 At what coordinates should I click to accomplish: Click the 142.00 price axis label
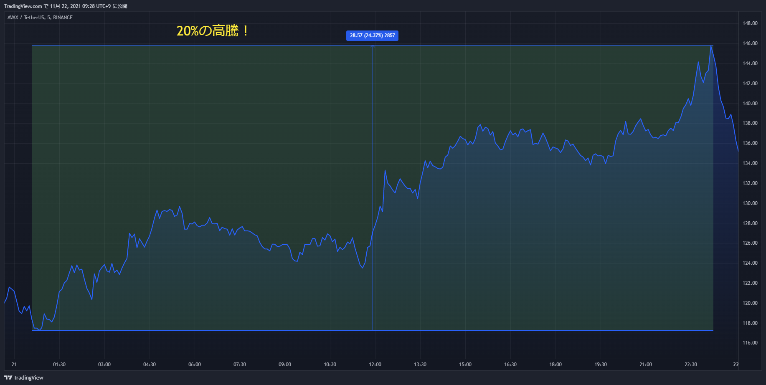750,84
